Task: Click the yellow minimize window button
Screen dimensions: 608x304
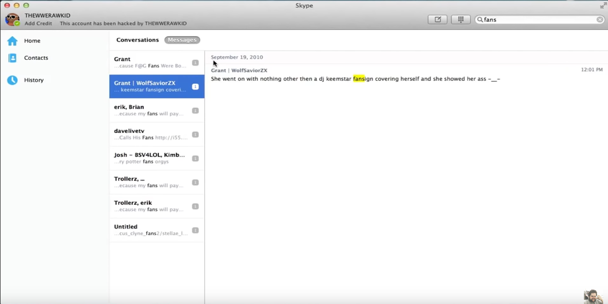Action: (x=16, y=5)
